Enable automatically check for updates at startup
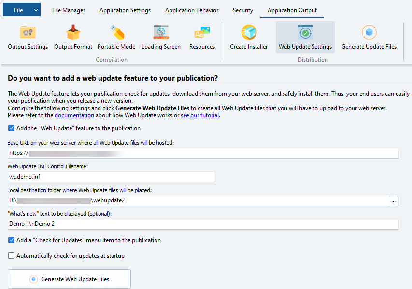 (12, 256)
